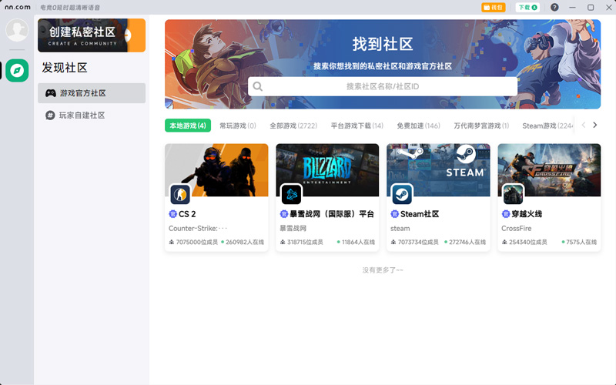Open the user avatar profile
Screen dimensions: 616x385
[17, 30]
